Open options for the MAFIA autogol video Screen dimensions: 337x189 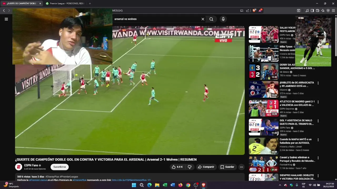(318, 140)
